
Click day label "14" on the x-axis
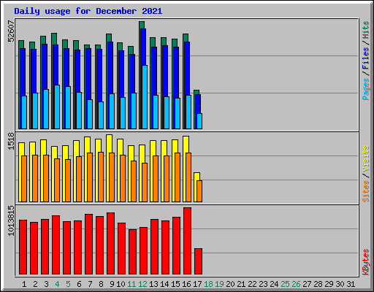(164, 284)
